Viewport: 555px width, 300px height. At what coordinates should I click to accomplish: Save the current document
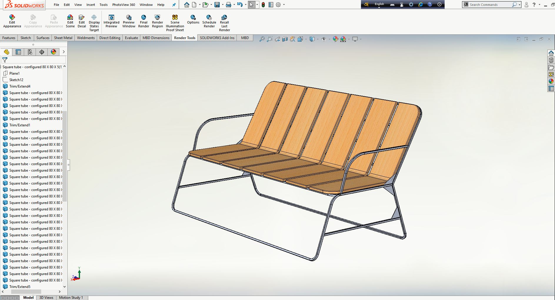tap(217, 5)
